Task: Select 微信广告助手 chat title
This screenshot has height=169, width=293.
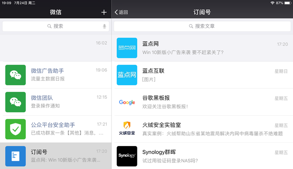Action: point(47,71)
